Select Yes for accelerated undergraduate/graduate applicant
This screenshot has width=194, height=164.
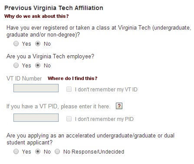tap(16, 151)
